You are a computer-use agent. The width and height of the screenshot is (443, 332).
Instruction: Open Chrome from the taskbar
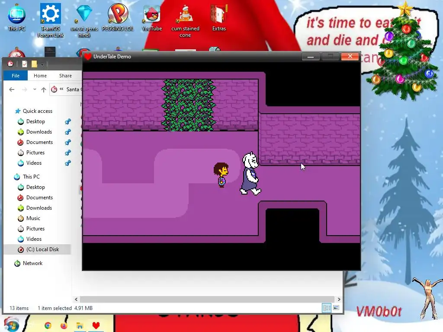48,326
